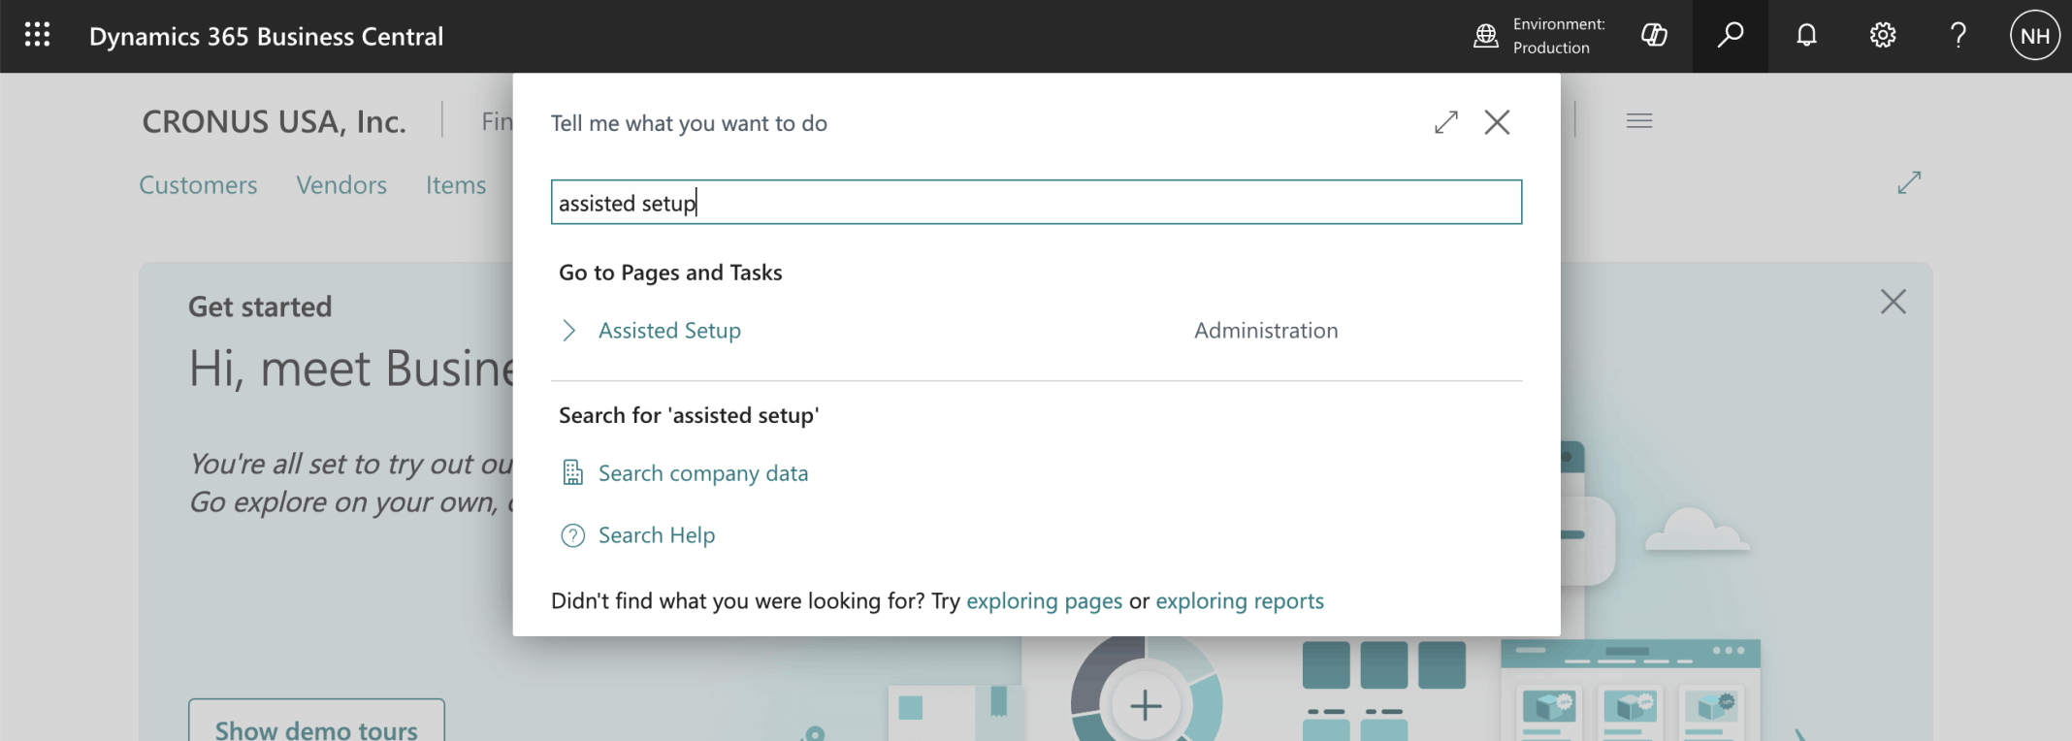Click the Search Help link
The height and width of the screenshot is (741, 2072).
pos(657,535)
